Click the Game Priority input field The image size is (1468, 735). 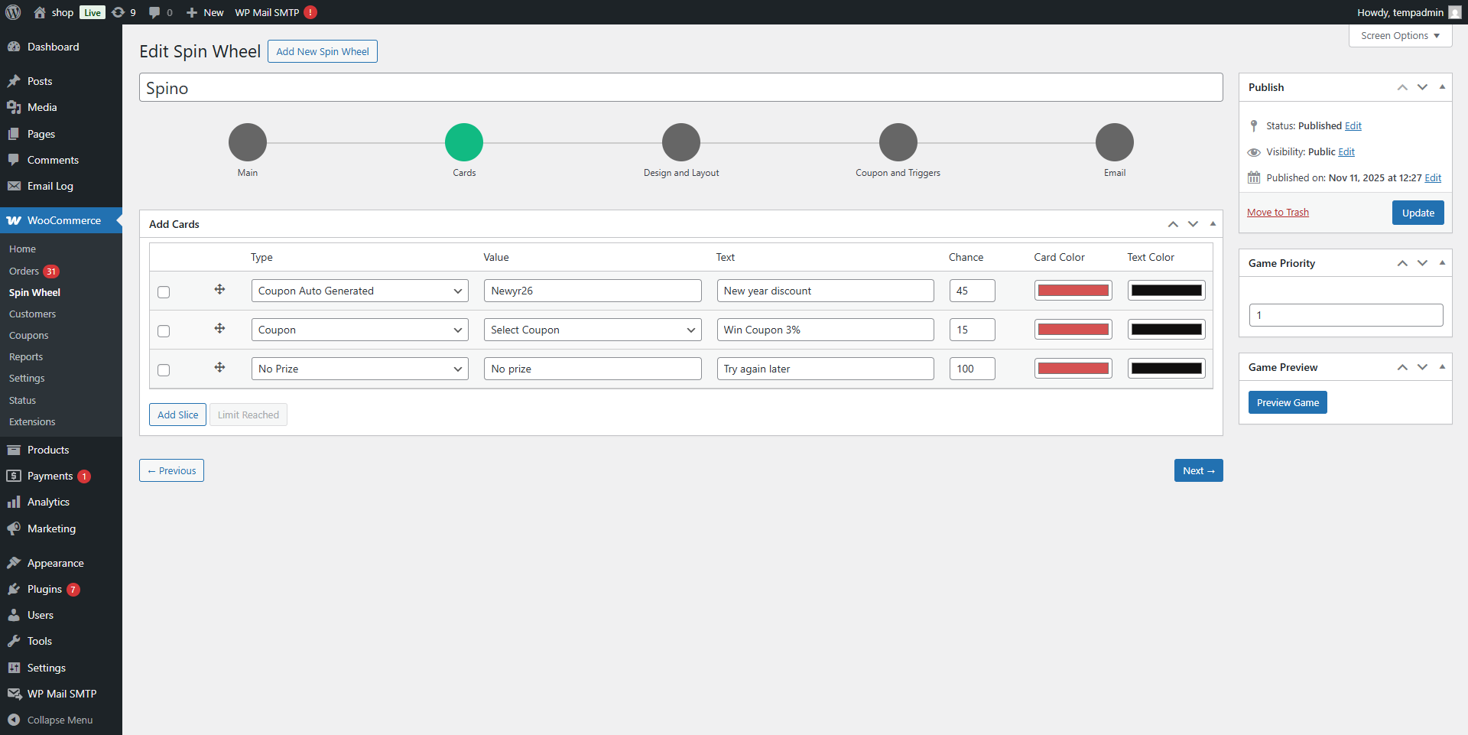(x=1346, y=315)
